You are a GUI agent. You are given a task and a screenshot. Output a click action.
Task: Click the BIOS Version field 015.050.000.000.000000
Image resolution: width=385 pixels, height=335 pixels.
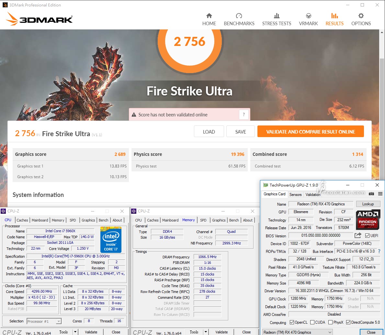tap(321, 235)
